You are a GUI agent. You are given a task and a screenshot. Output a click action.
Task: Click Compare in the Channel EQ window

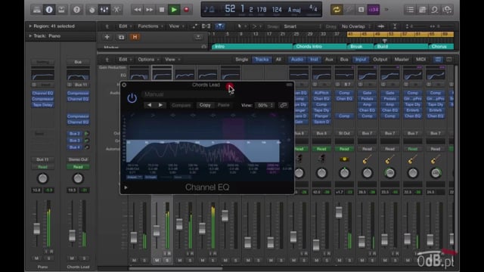click(x=181, y=105)
